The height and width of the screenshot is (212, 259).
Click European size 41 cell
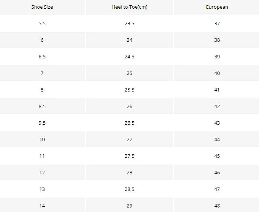tap(217, 90)
